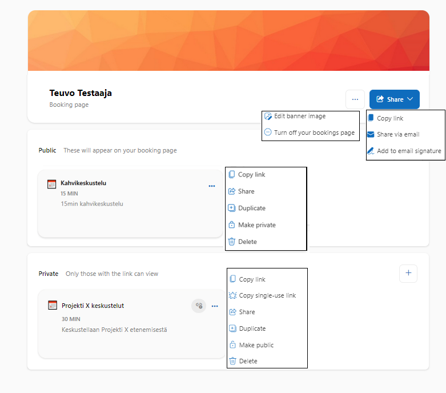446x393 pixels.
Task: Click share icon in Projekti X menu
Action: [x=232, y=312]
